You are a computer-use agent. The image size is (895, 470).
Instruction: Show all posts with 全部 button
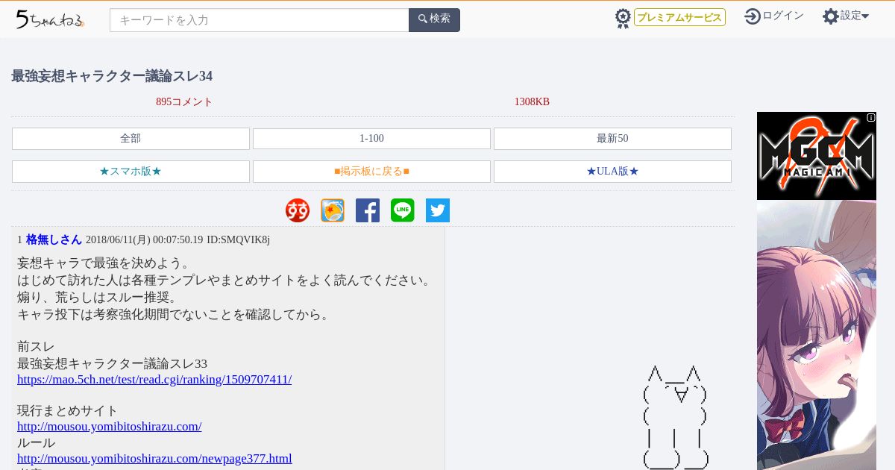tap(131, 139)
